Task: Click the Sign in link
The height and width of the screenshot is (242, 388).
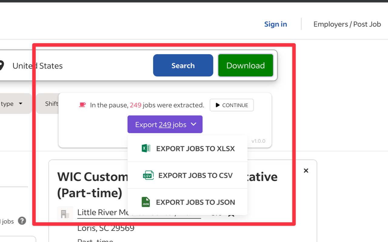Action: (276, 24)
